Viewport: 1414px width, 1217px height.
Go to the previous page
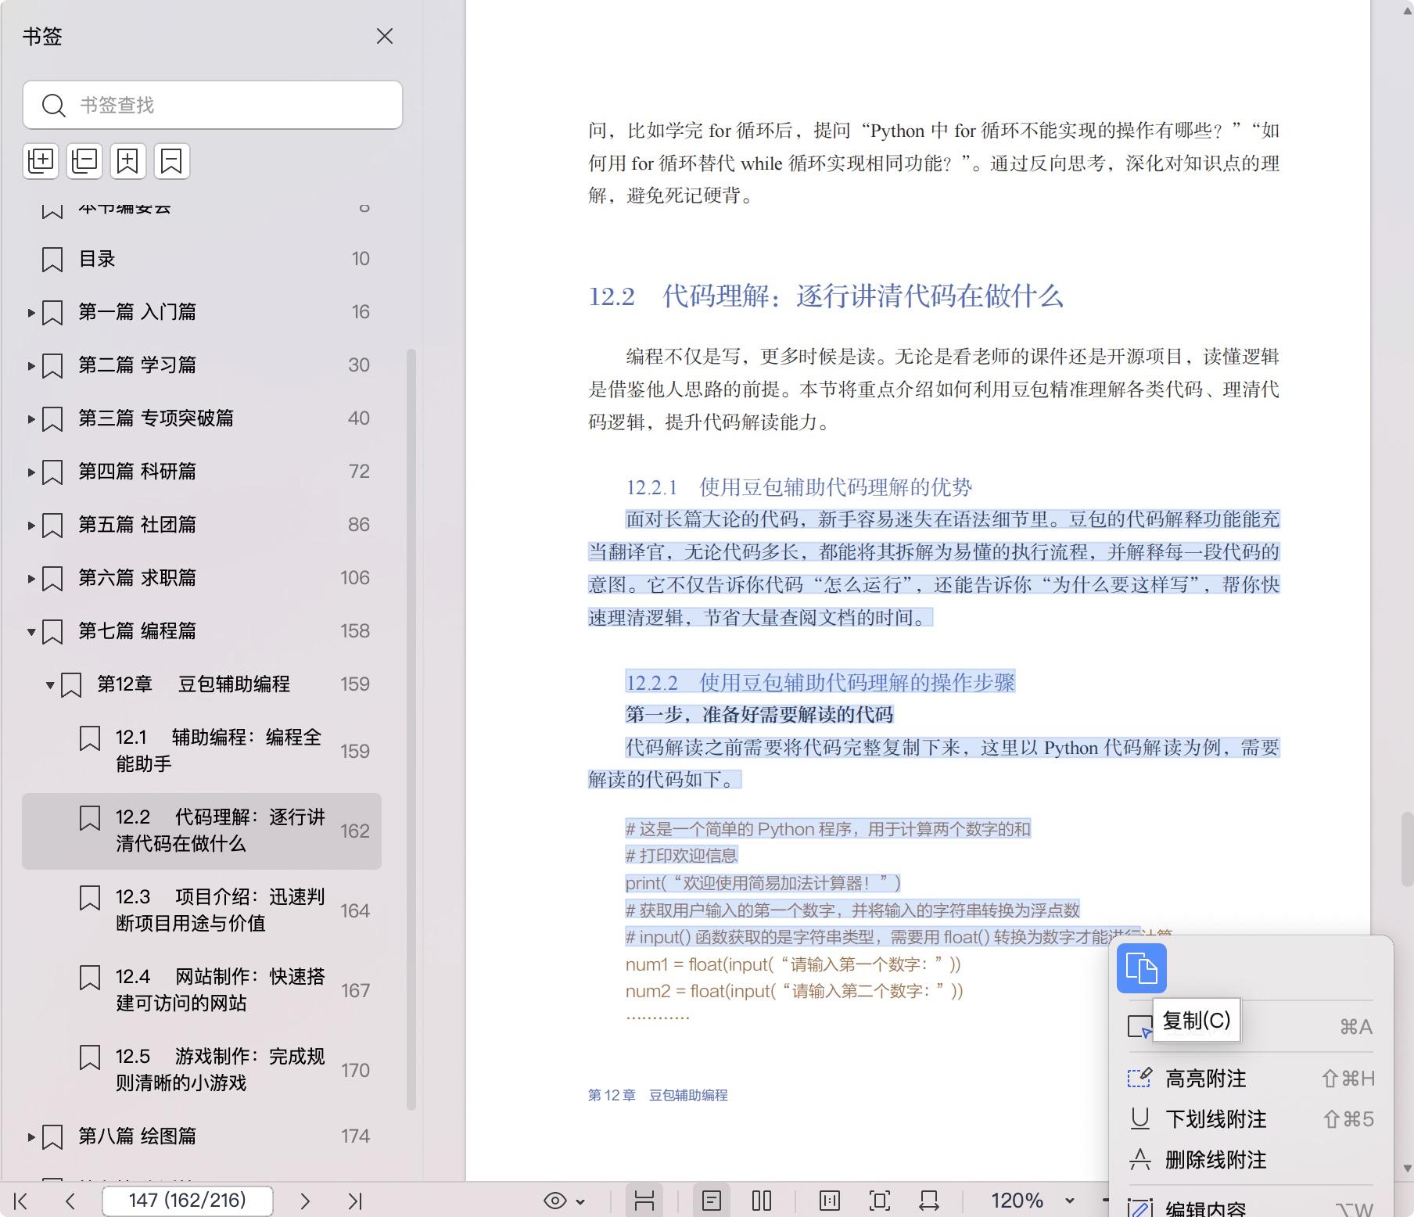pos(70,1201)
